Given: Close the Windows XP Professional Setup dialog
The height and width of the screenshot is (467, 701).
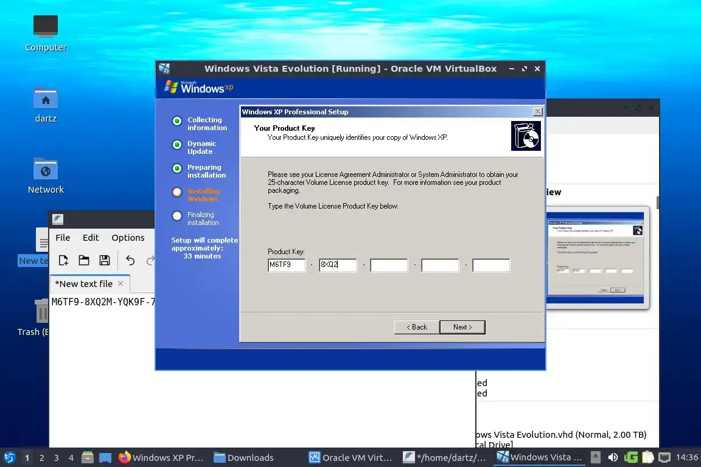Looking at the screenshot, I should click(538, 112).
